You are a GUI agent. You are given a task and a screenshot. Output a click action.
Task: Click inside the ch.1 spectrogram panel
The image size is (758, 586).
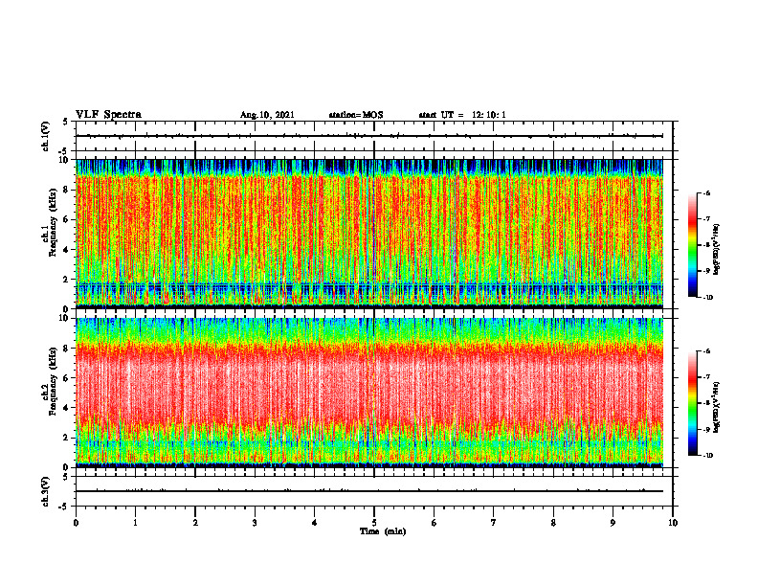(369, 234)
